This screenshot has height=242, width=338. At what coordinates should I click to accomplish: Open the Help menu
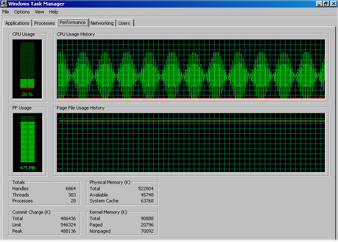tap(54, 12)
